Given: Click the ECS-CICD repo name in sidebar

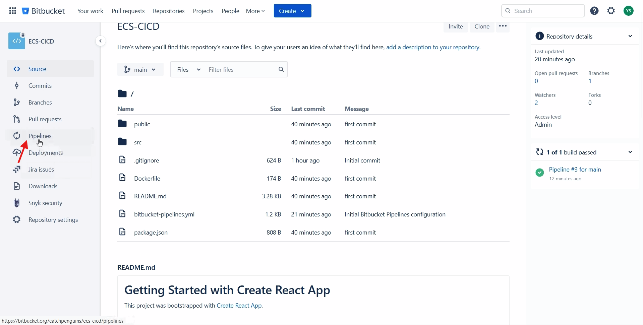Looking at the screenshot, I should [x=41, y=41].
